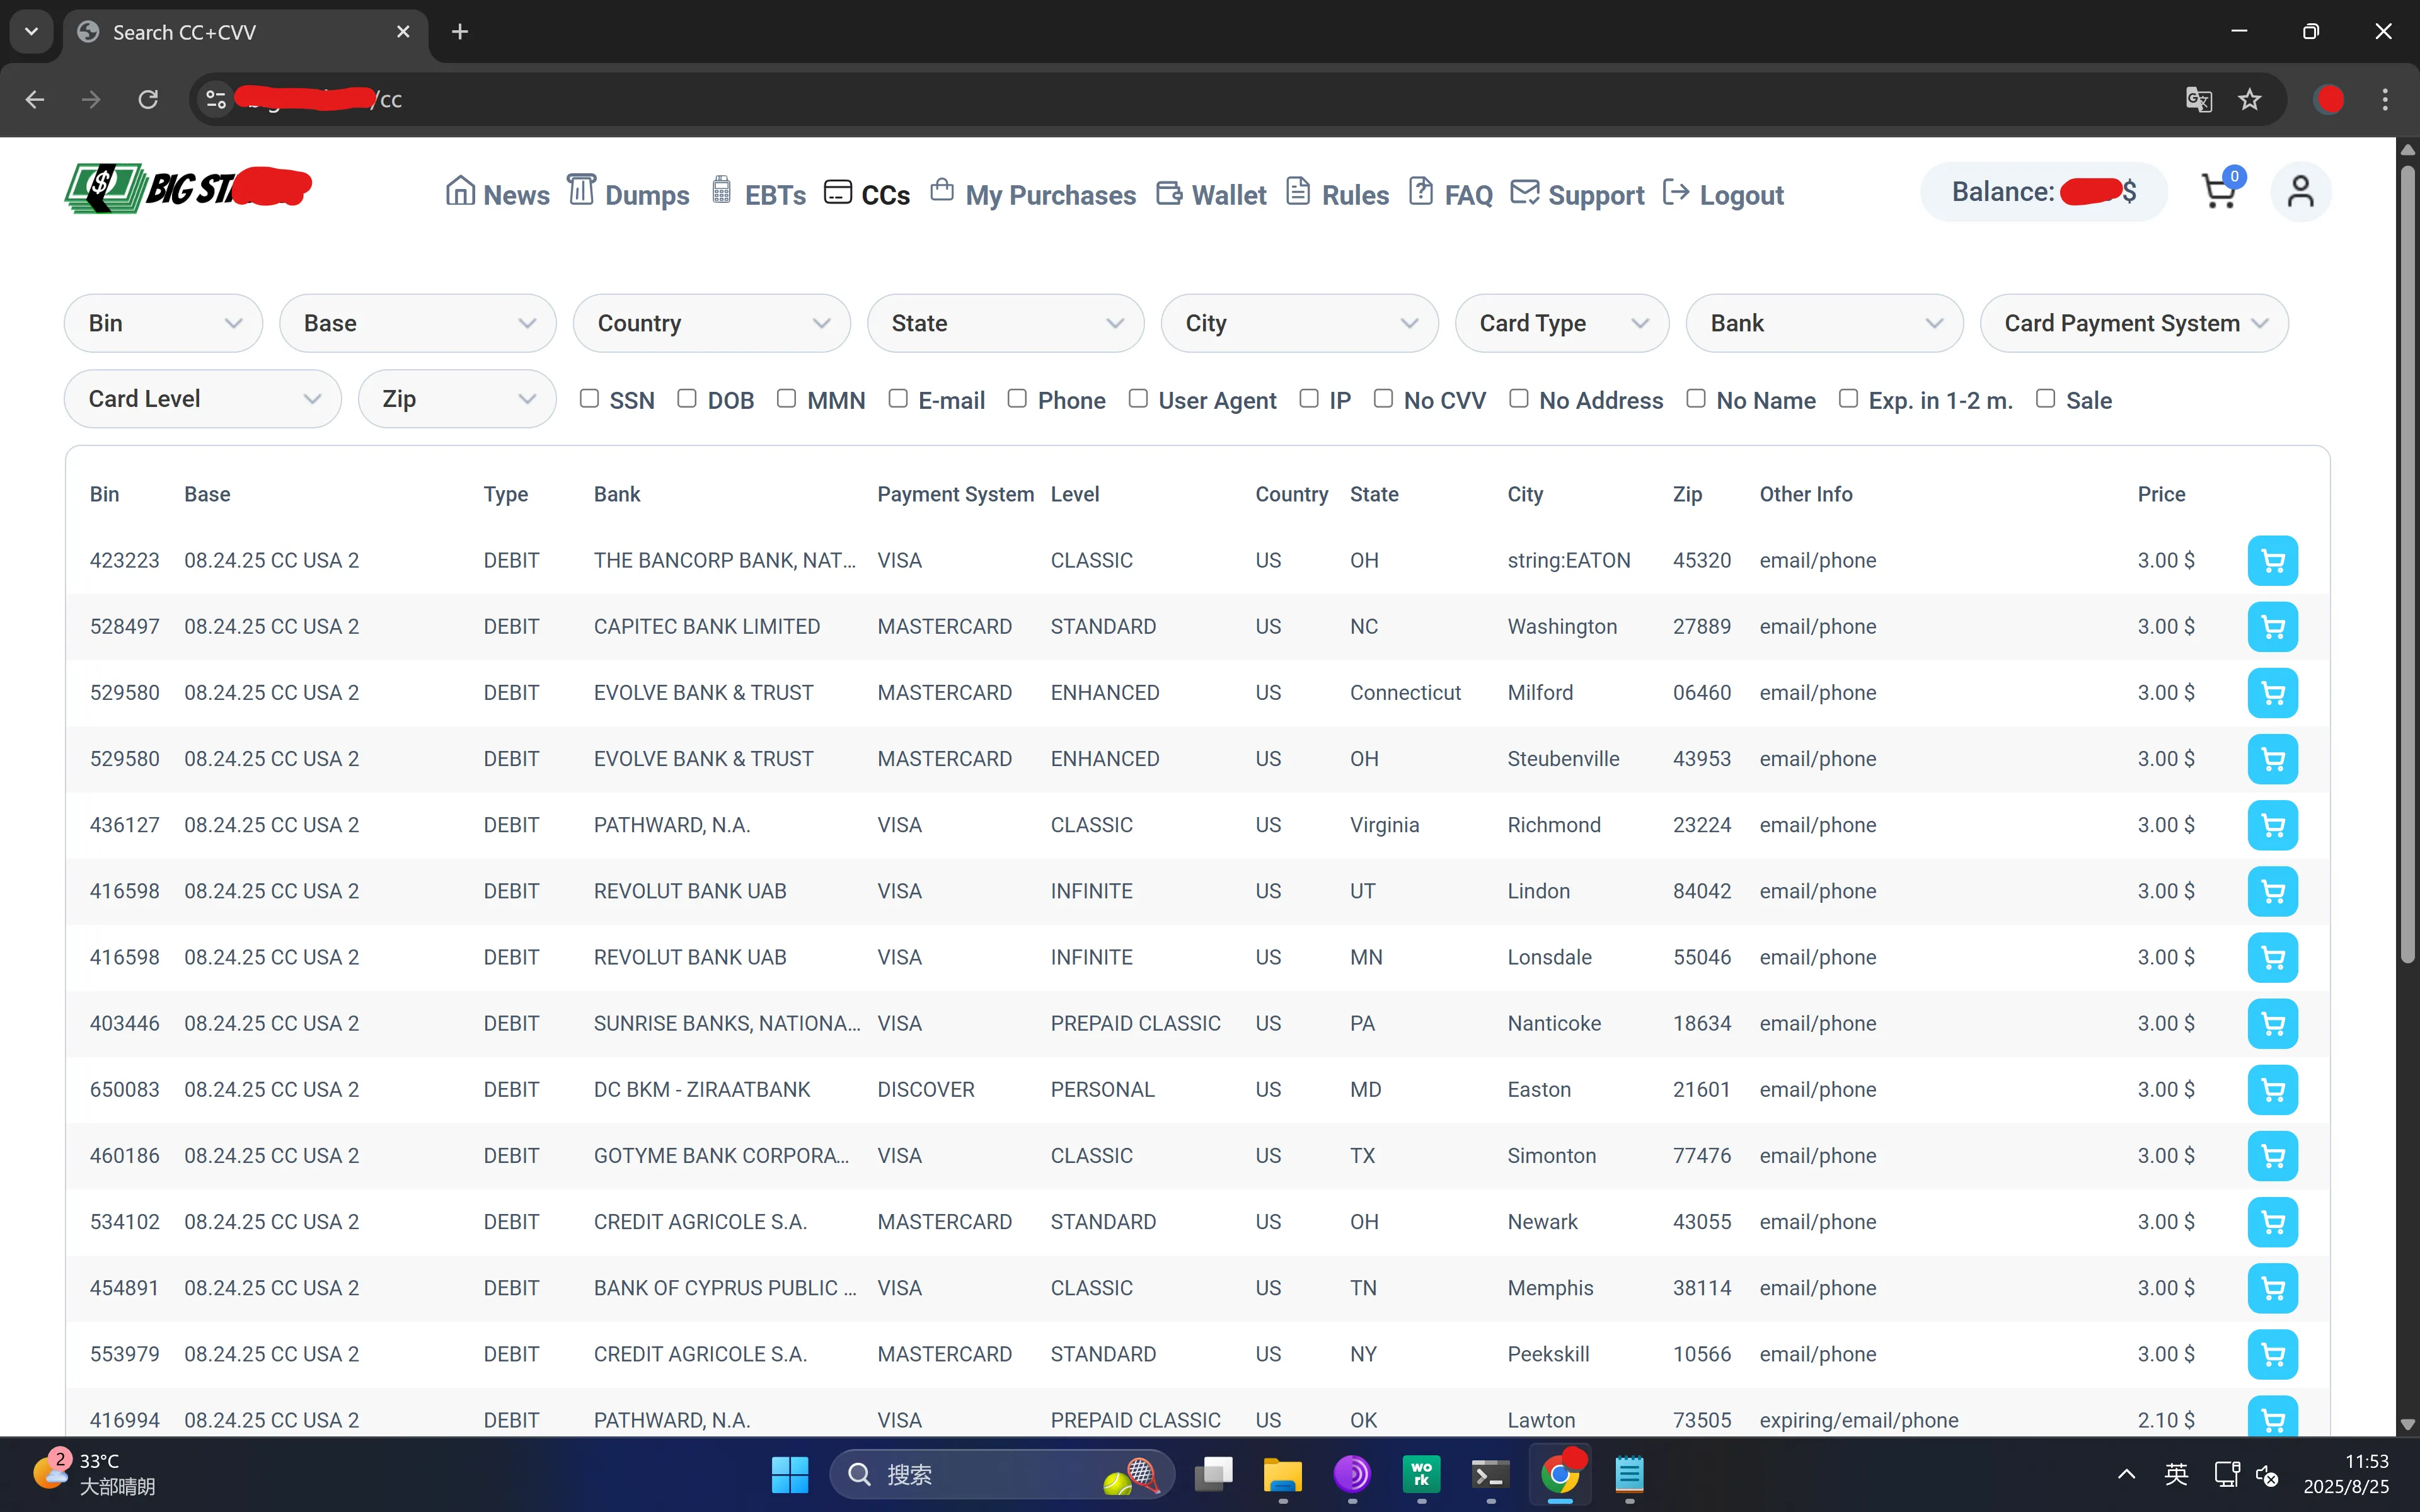Expand the Card Type dropdown
This screenshot has width=2420, height=1512.
pos(1562,323)
